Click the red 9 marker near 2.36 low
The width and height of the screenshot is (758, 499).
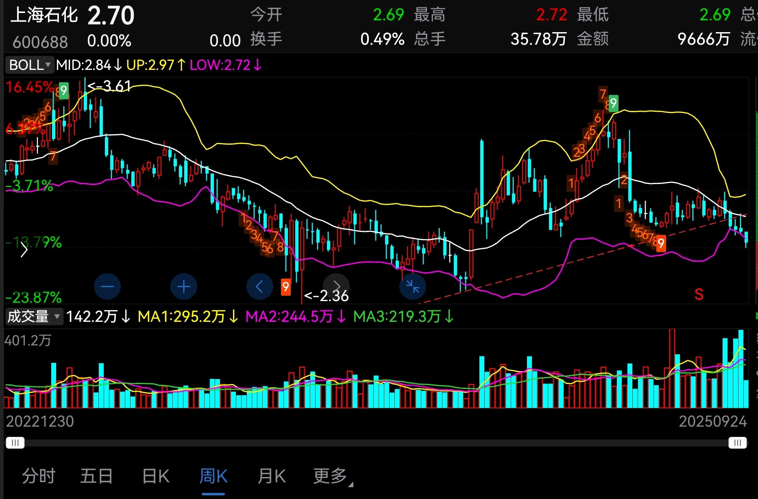[x=286, y=287]
